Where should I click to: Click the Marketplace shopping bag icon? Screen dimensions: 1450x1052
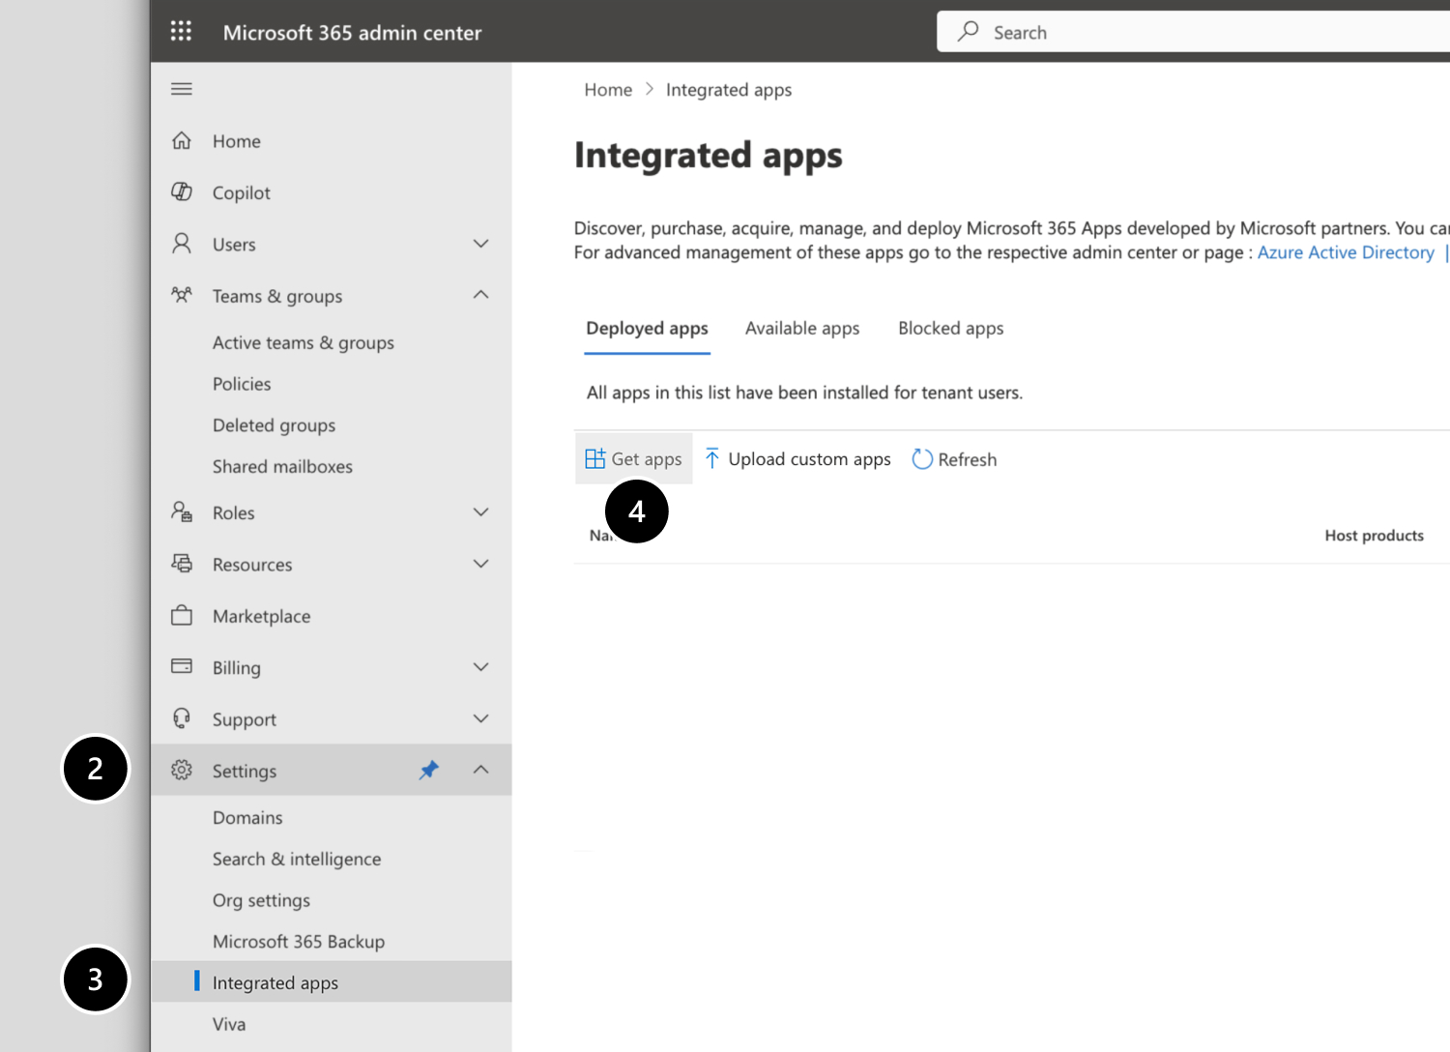click(182, 615)
